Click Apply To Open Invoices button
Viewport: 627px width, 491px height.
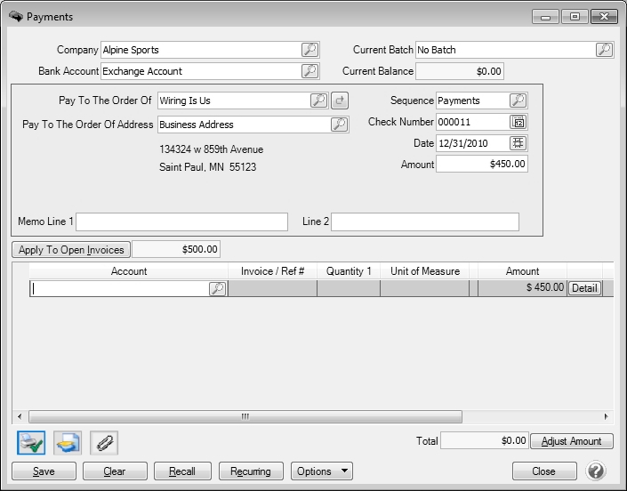point(71,249)
